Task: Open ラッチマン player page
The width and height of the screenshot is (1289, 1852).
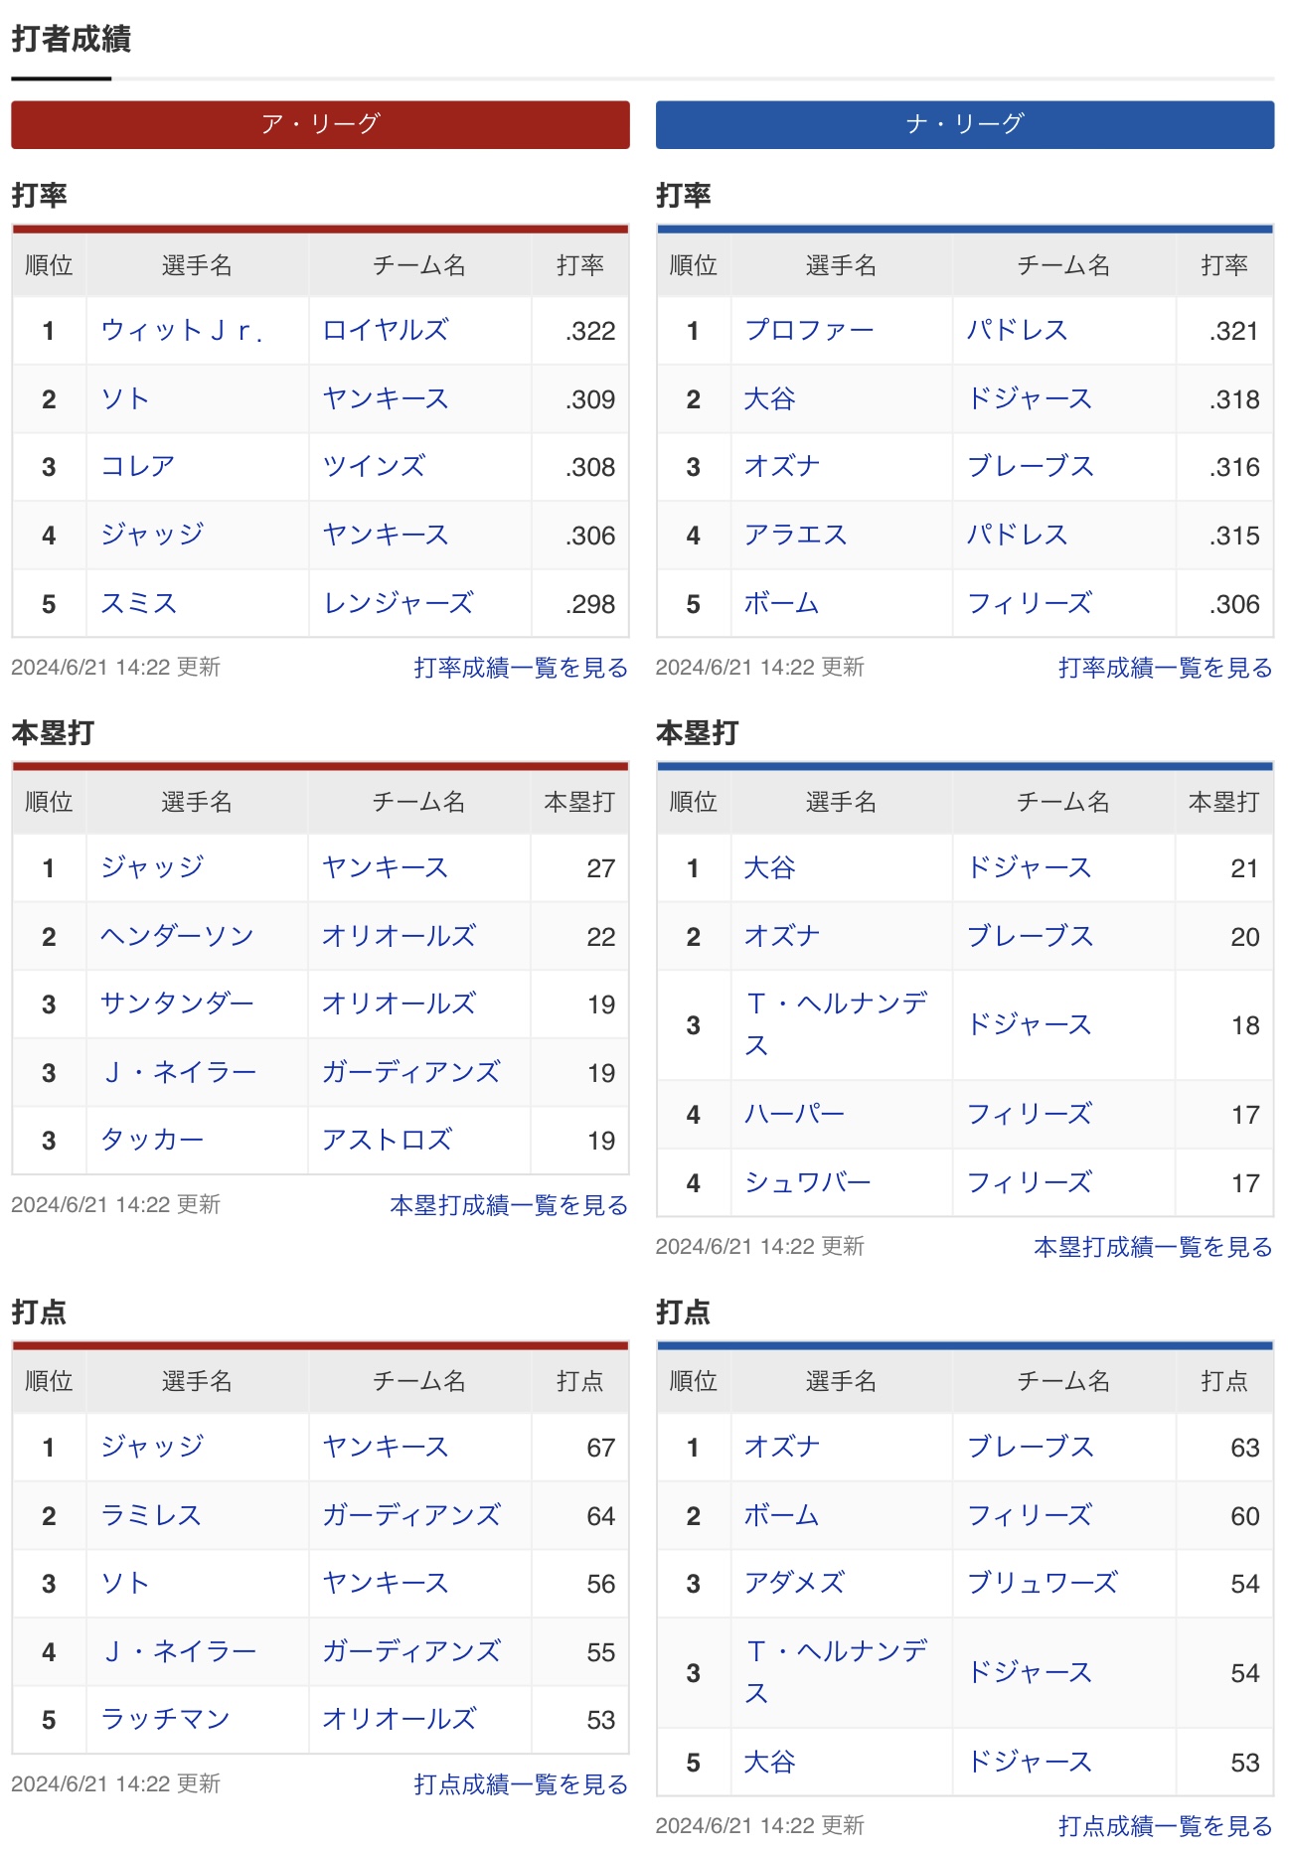Action: [165, 1720]
